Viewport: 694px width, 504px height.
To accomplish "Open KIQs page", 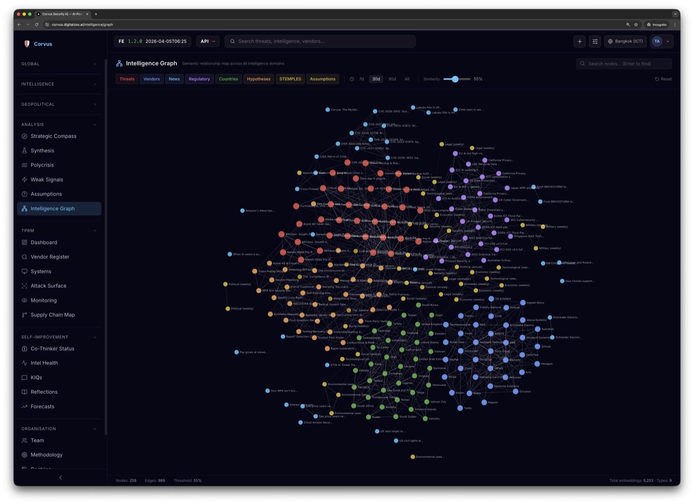I will click(59, 378).
